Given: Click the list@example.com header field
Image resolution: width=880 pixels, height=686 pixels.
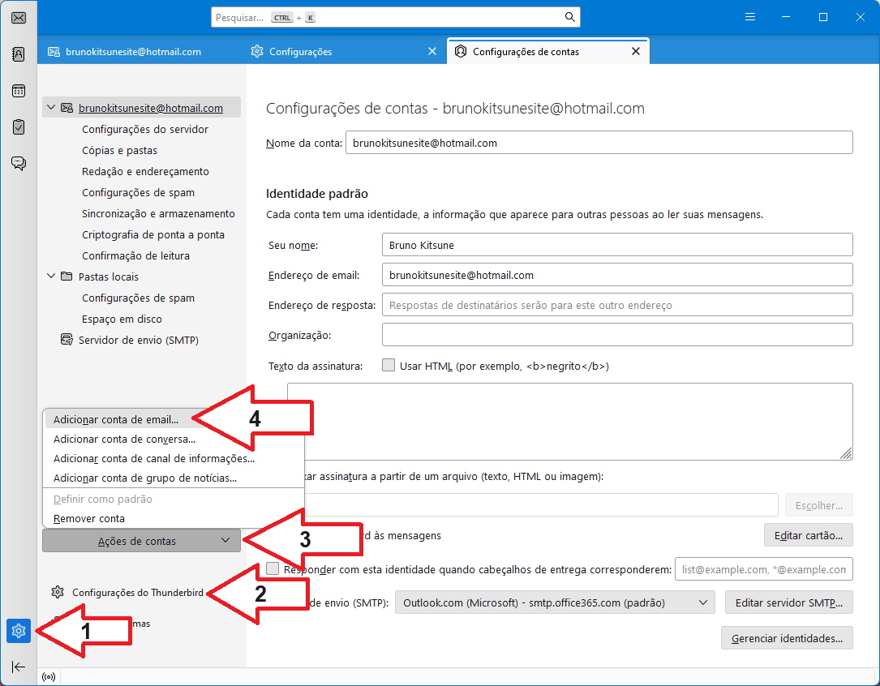Looking at the screenshot, I should 764,568.
